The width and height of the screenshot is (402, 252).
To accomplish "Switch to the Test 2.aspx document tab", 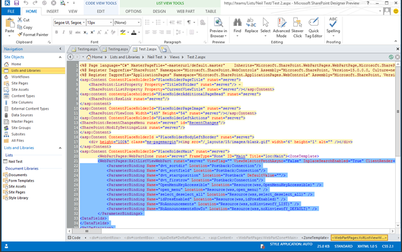I will coord(149,48).
